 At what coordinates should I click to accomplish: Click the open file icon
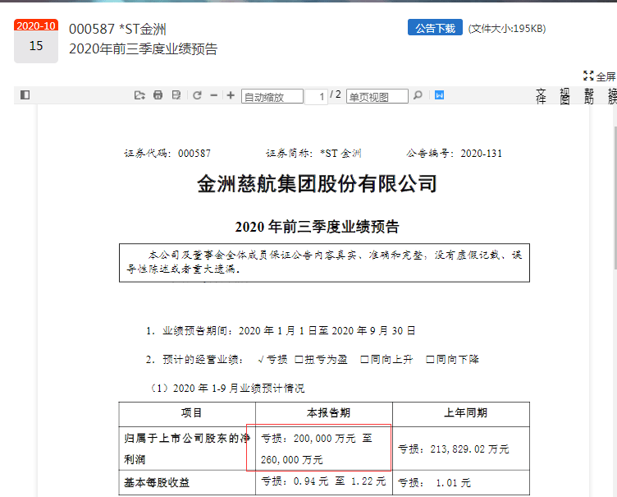pyautogui.click(x=139, y=95)
